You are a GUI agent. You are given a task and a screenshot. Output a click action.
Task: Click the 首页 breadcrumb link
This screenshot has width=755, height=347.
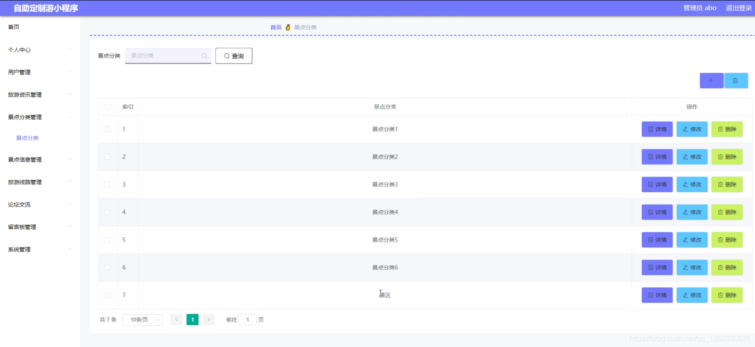(276, 27)
